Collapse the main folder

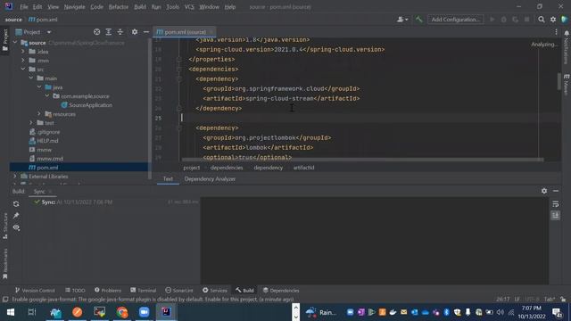(31, 78)
